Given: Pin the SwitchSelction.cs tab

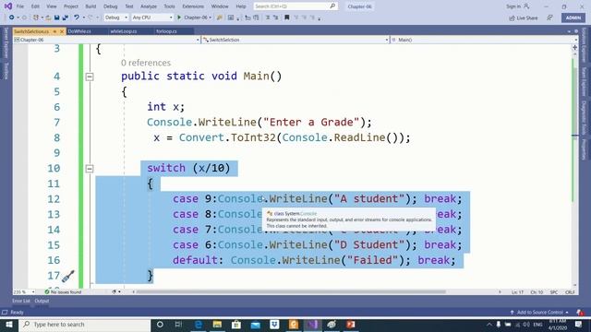Looking at the screenshot, I should [54, 31].
